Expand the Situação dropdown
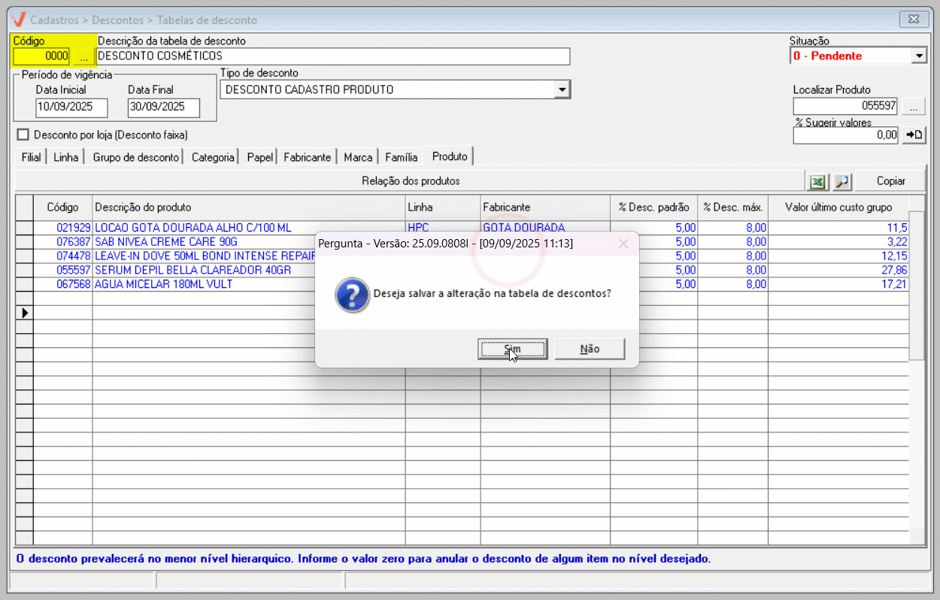This screenshot has width=940, height=600. point(918,56)
